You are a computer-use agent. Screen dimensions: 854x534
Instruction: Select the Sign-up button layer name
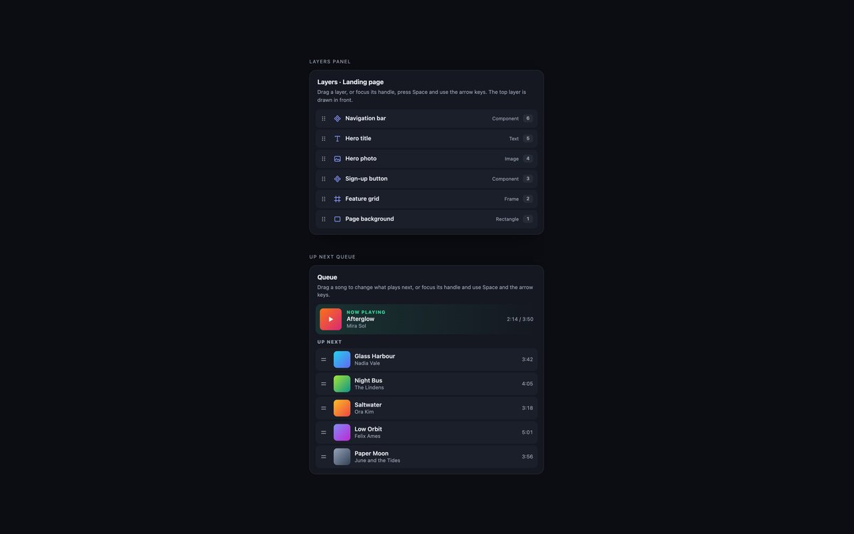[x=367, y=179]
